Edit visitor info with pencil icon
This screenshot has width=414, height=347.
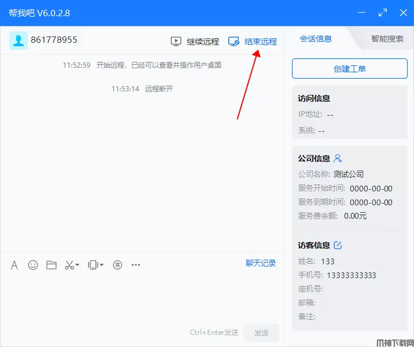pyautogui.click(x=338, y=245)
